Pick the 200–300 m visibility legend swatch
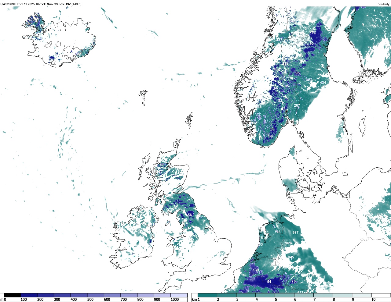Screen dimensions: 391x302 [x=46, y=295]
